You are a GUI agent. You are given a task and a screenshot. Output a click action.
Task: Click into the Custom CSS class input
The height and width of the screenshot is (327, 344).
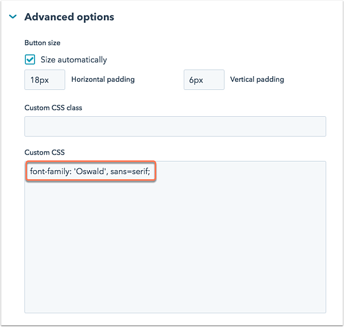tap(175, 127)
